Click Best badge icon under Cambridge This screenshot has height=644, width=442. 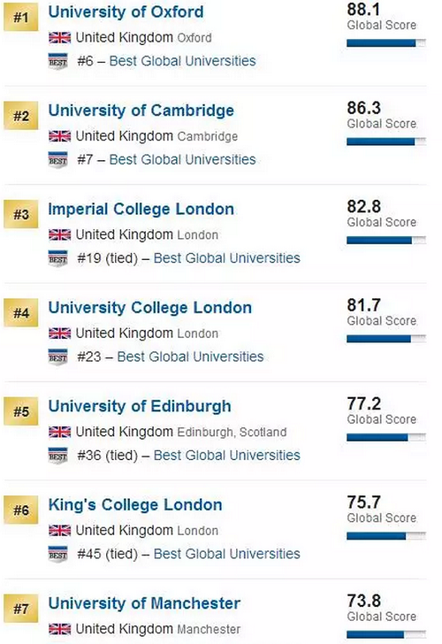[57, 160]
